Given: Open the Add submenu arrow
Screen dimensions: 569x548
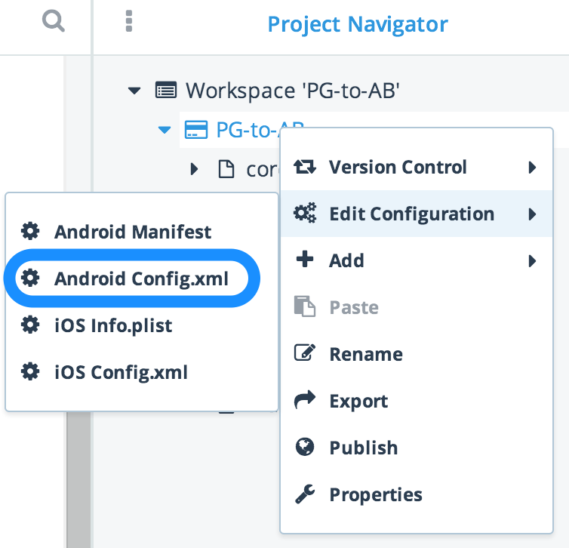Looking at the screenshot, I should coord(533,261).
